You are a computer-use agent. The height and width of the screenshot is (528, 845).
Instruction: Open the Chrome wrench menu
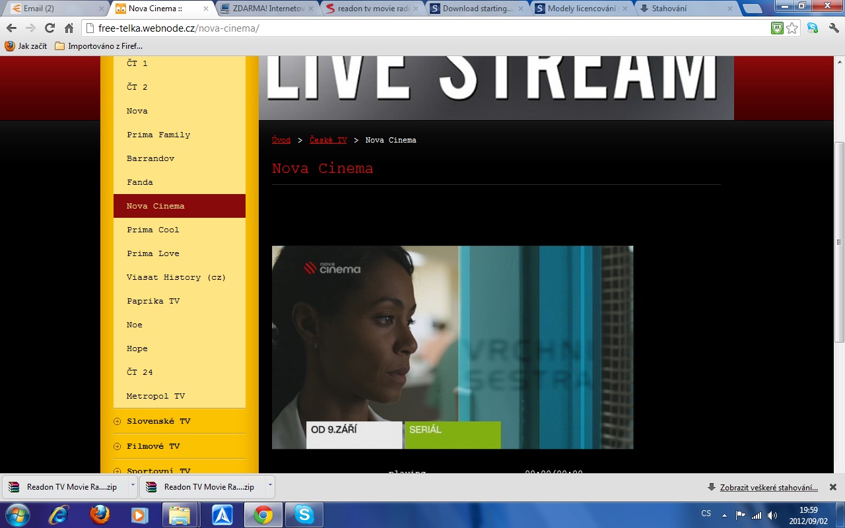833,28
